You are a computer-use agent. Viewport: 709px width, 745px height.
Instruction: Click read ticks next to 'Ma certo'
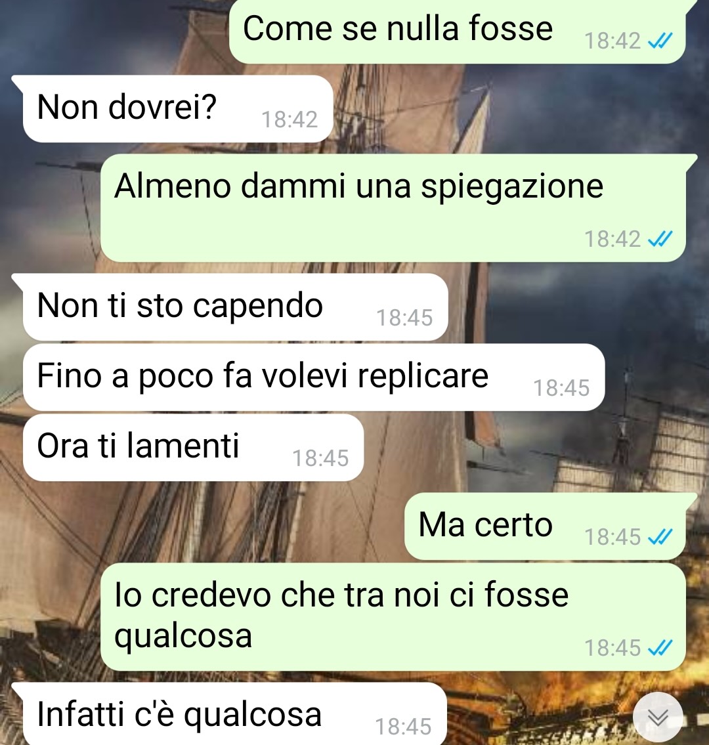(660, 538)
